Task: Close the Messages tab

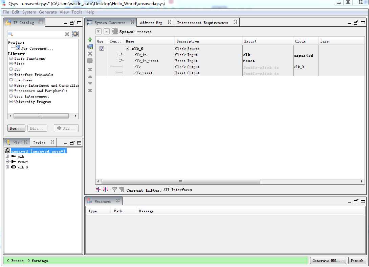Action: point(118,201)
